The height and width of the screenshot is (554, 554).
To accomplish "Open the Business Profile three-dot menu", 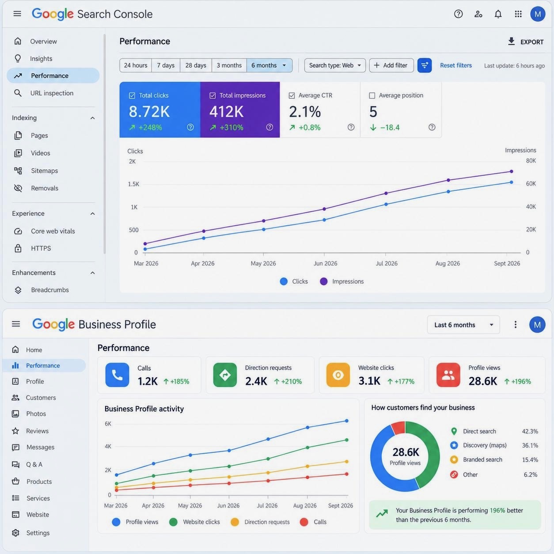I will (x=515, y=325).
